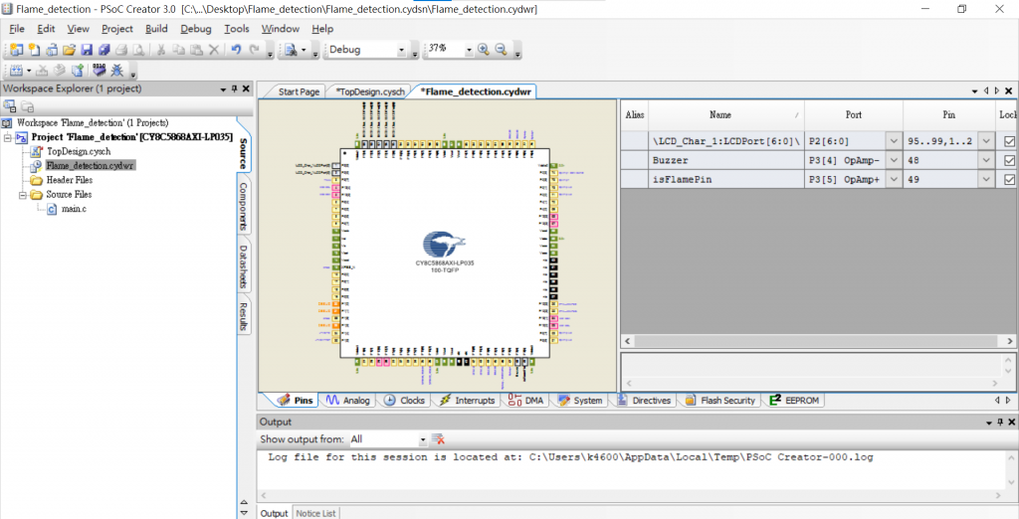Pin the Workspace Explorer panel
This screenshot has width=1019, height=519.
coord(235,88)
